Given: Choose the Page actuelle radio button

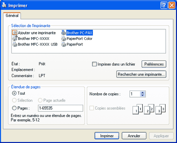Looking at the screenshot, I should [40, 100].
